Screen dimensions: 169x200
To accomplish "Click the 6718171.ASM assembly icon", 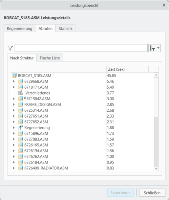I will (x=21, y=87).
